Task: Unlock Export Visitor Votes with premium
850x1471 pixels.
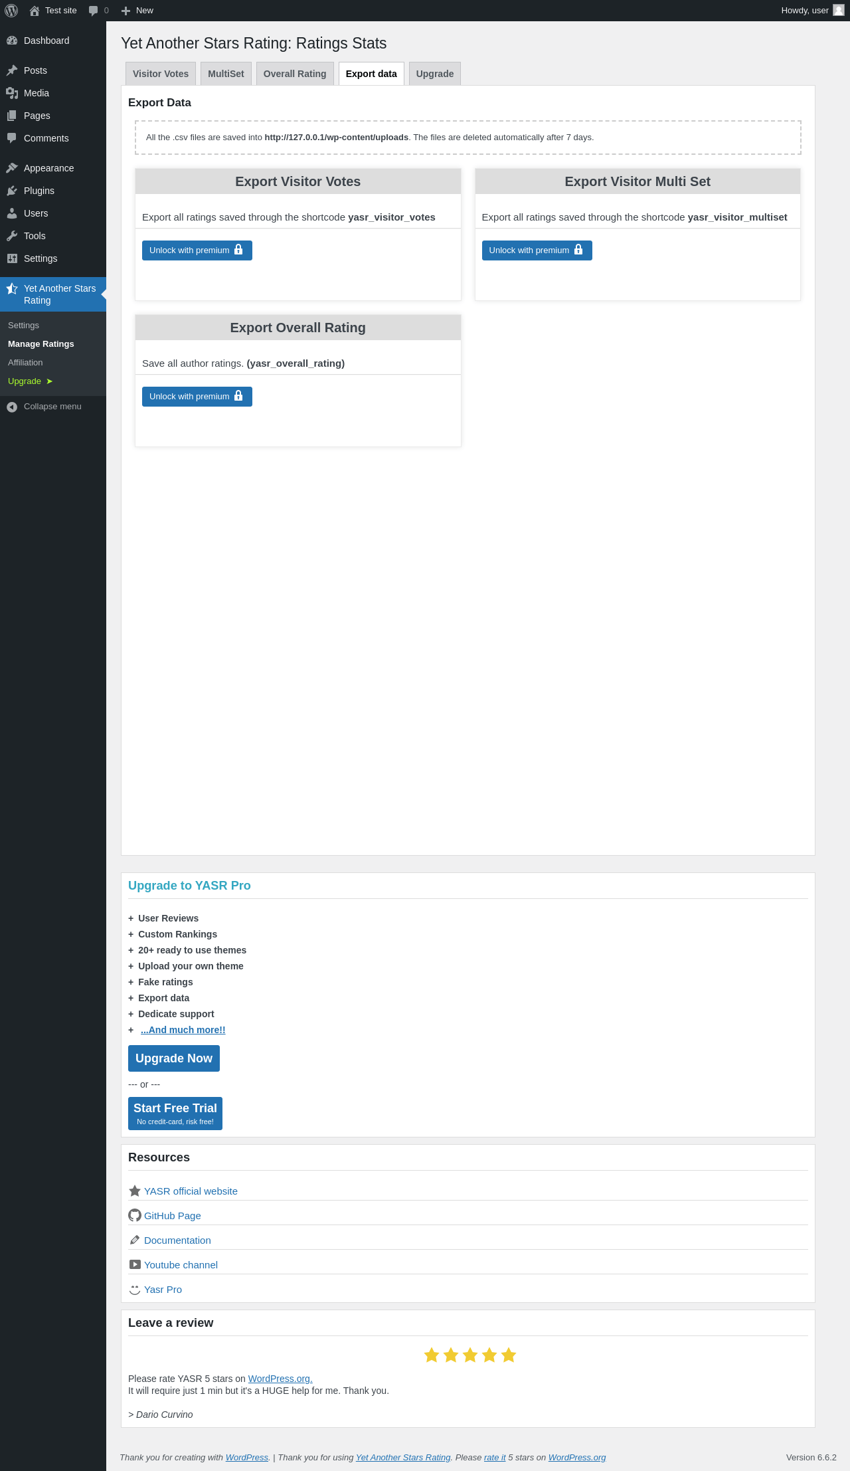Action: pyautogui.click(x=197, y=250)
